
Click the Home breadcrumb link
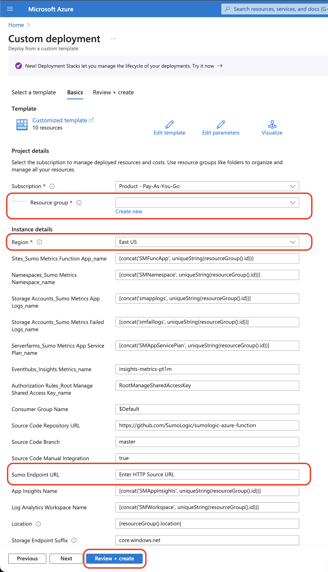(x=16, y=25)
